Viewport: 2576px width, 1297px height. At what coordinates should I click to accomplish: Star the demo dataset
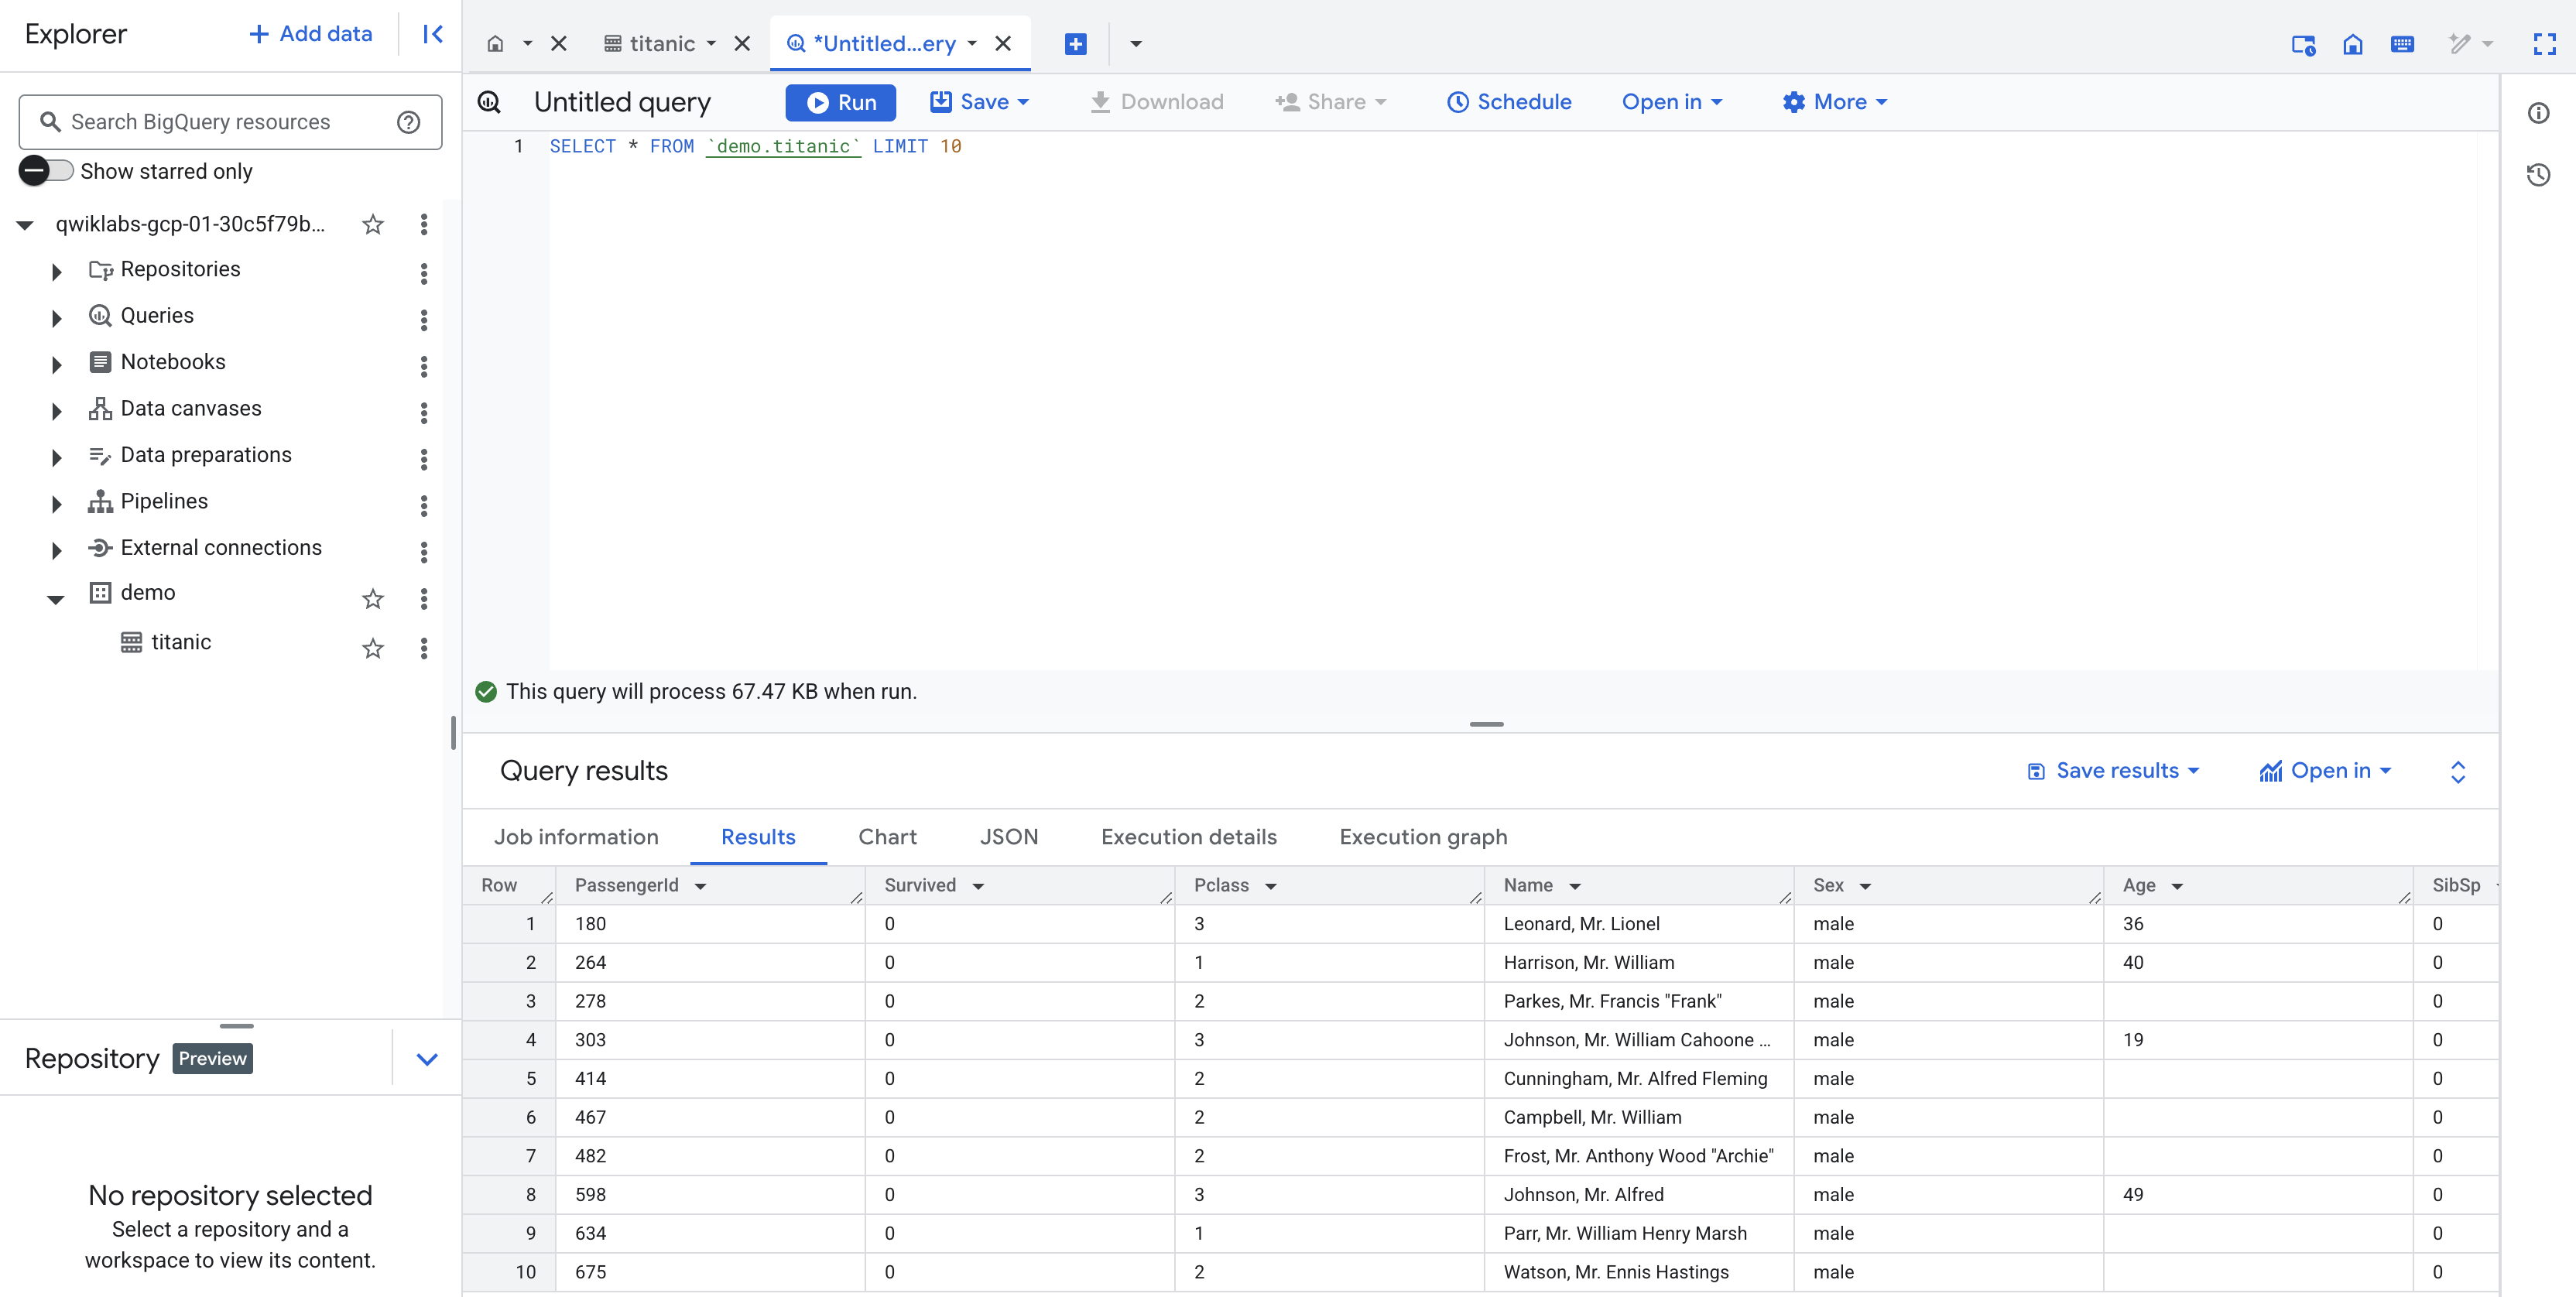click(373, 598)
